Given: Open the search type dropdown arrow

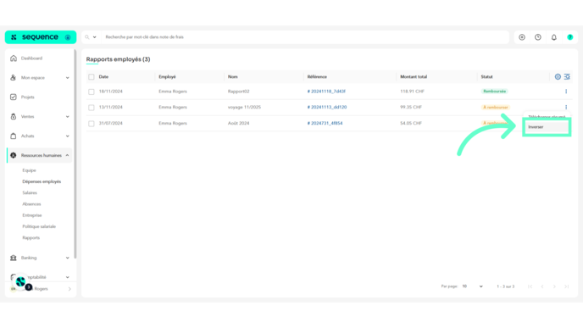Looking at the screenshot, I should click(94, 37).
